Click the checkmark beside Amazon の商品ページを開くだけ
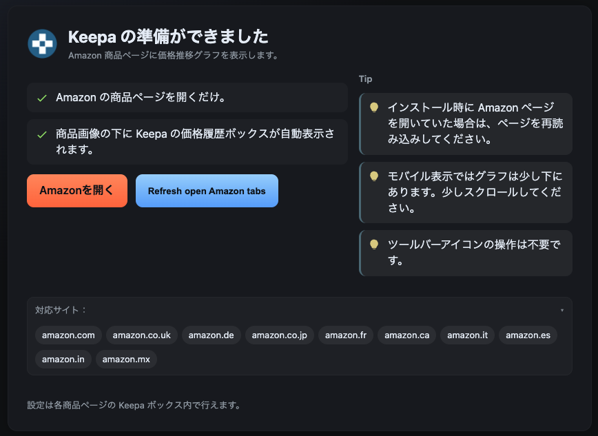The width and height of the screenshot is (598, 436). pyautogui.click(x=42, y=98)
